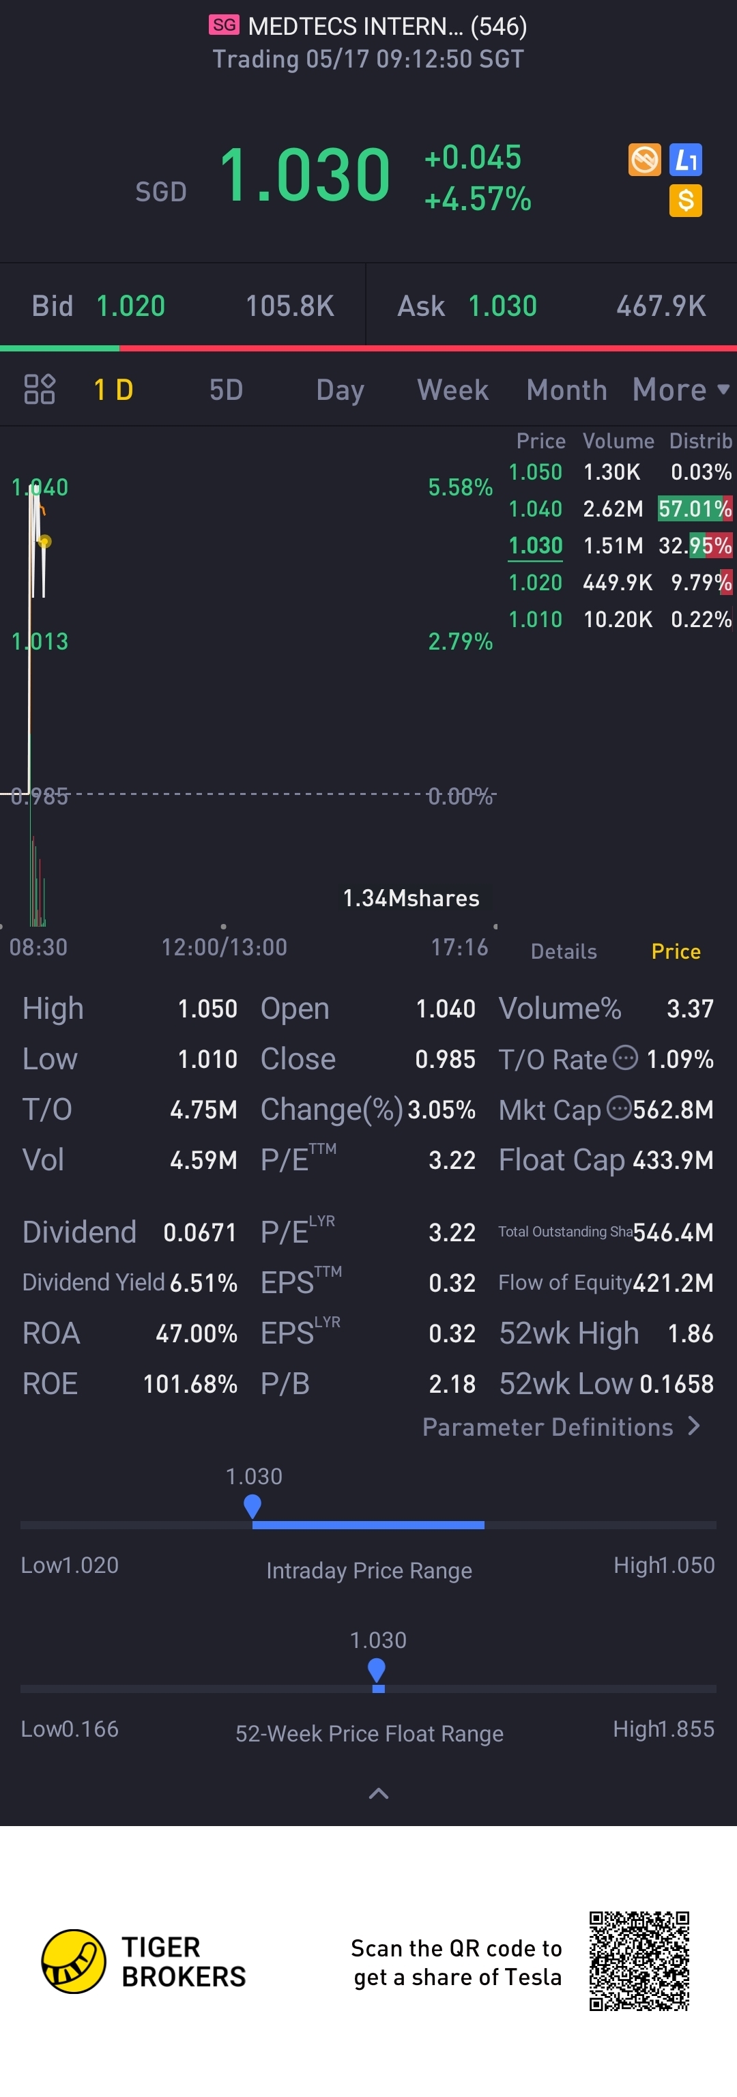This screenshot has height=2097, width=737.
Task: Tap the blue L1 quote level icon
Action: click(x=686, y=160)
